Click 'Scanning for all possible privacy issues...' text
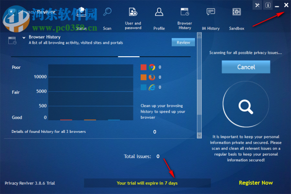The height and width of the screenshot is (194, 291). 245,53
